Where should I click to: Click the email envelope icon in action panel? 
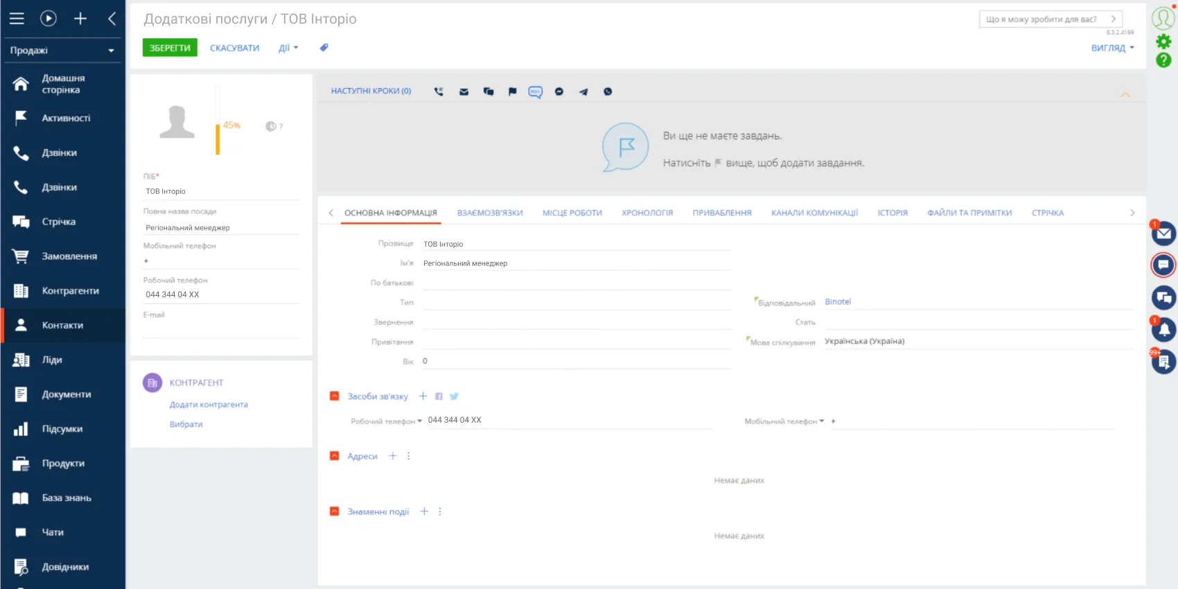[464, 91]
